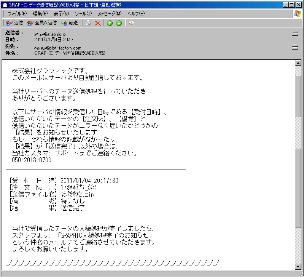The width and height of the screenshot is (304, 277).
Task: Open the ツール(T) menu
Action: (x=83, y=14)
